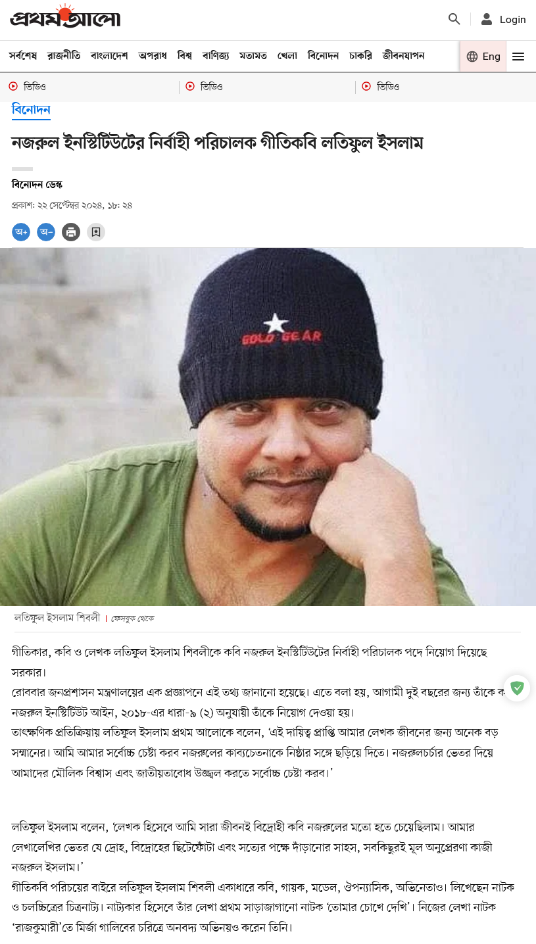This screenshot has width=536, height=944.
Task: Open the রাজনীতি menu item
Action: tap(64, 57)
